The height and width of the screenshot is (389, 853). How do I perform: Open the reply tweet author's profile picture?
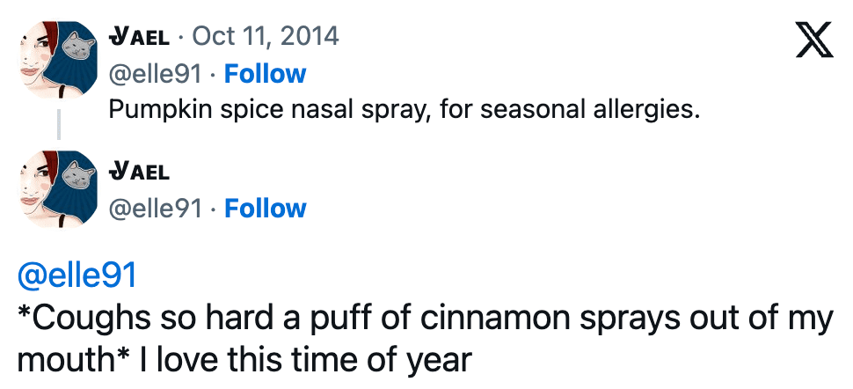[58, 188]
